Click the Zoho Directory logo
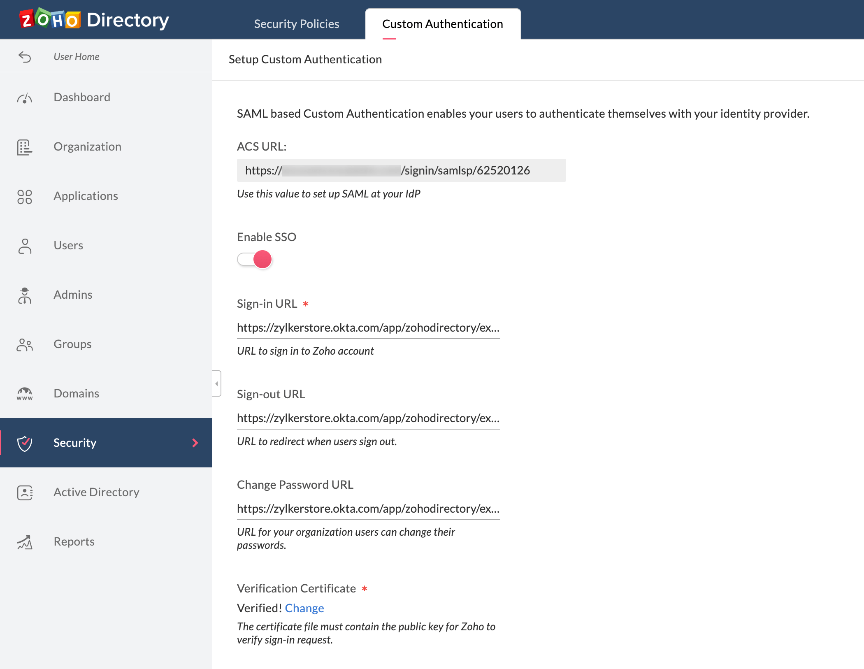Image resolution: width=864 pixels, height=669 pixels. tap(93, 19)
